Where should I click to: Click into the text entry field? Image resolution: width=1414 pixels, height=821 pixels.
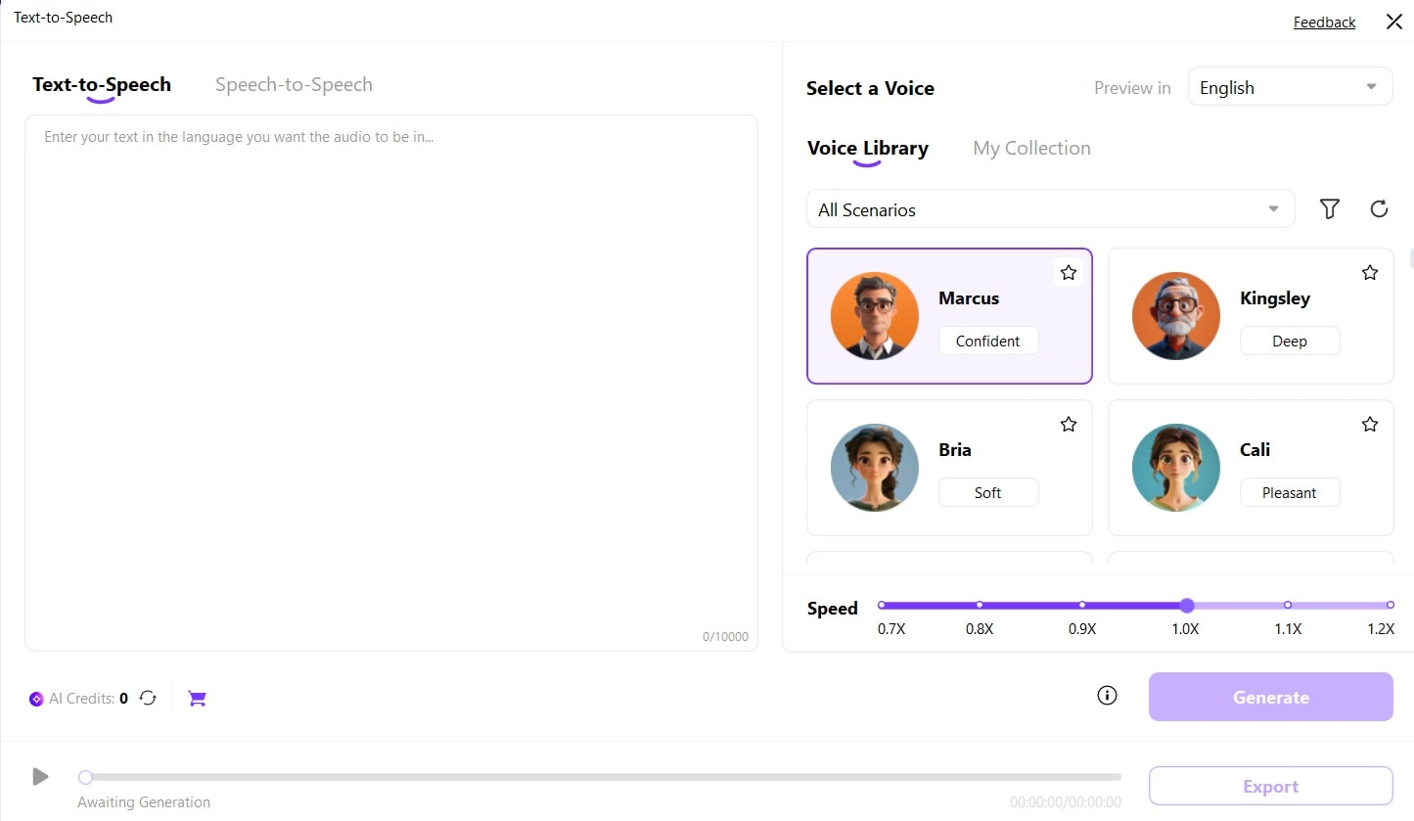coord(391,382)
